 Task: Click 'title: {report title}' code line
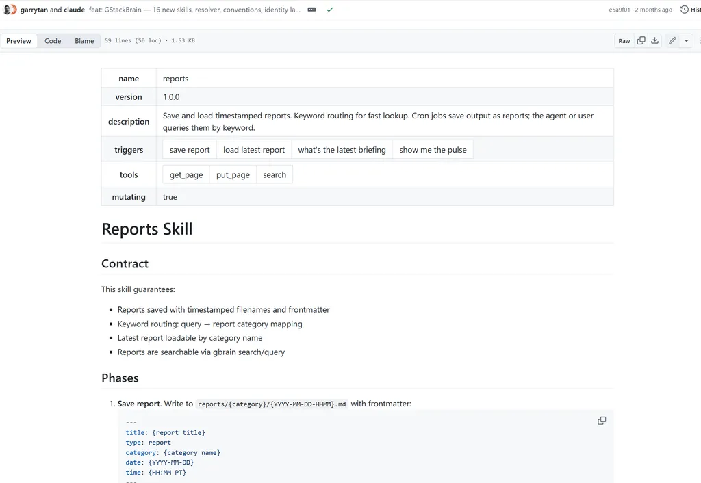click(x=166, y=432)
